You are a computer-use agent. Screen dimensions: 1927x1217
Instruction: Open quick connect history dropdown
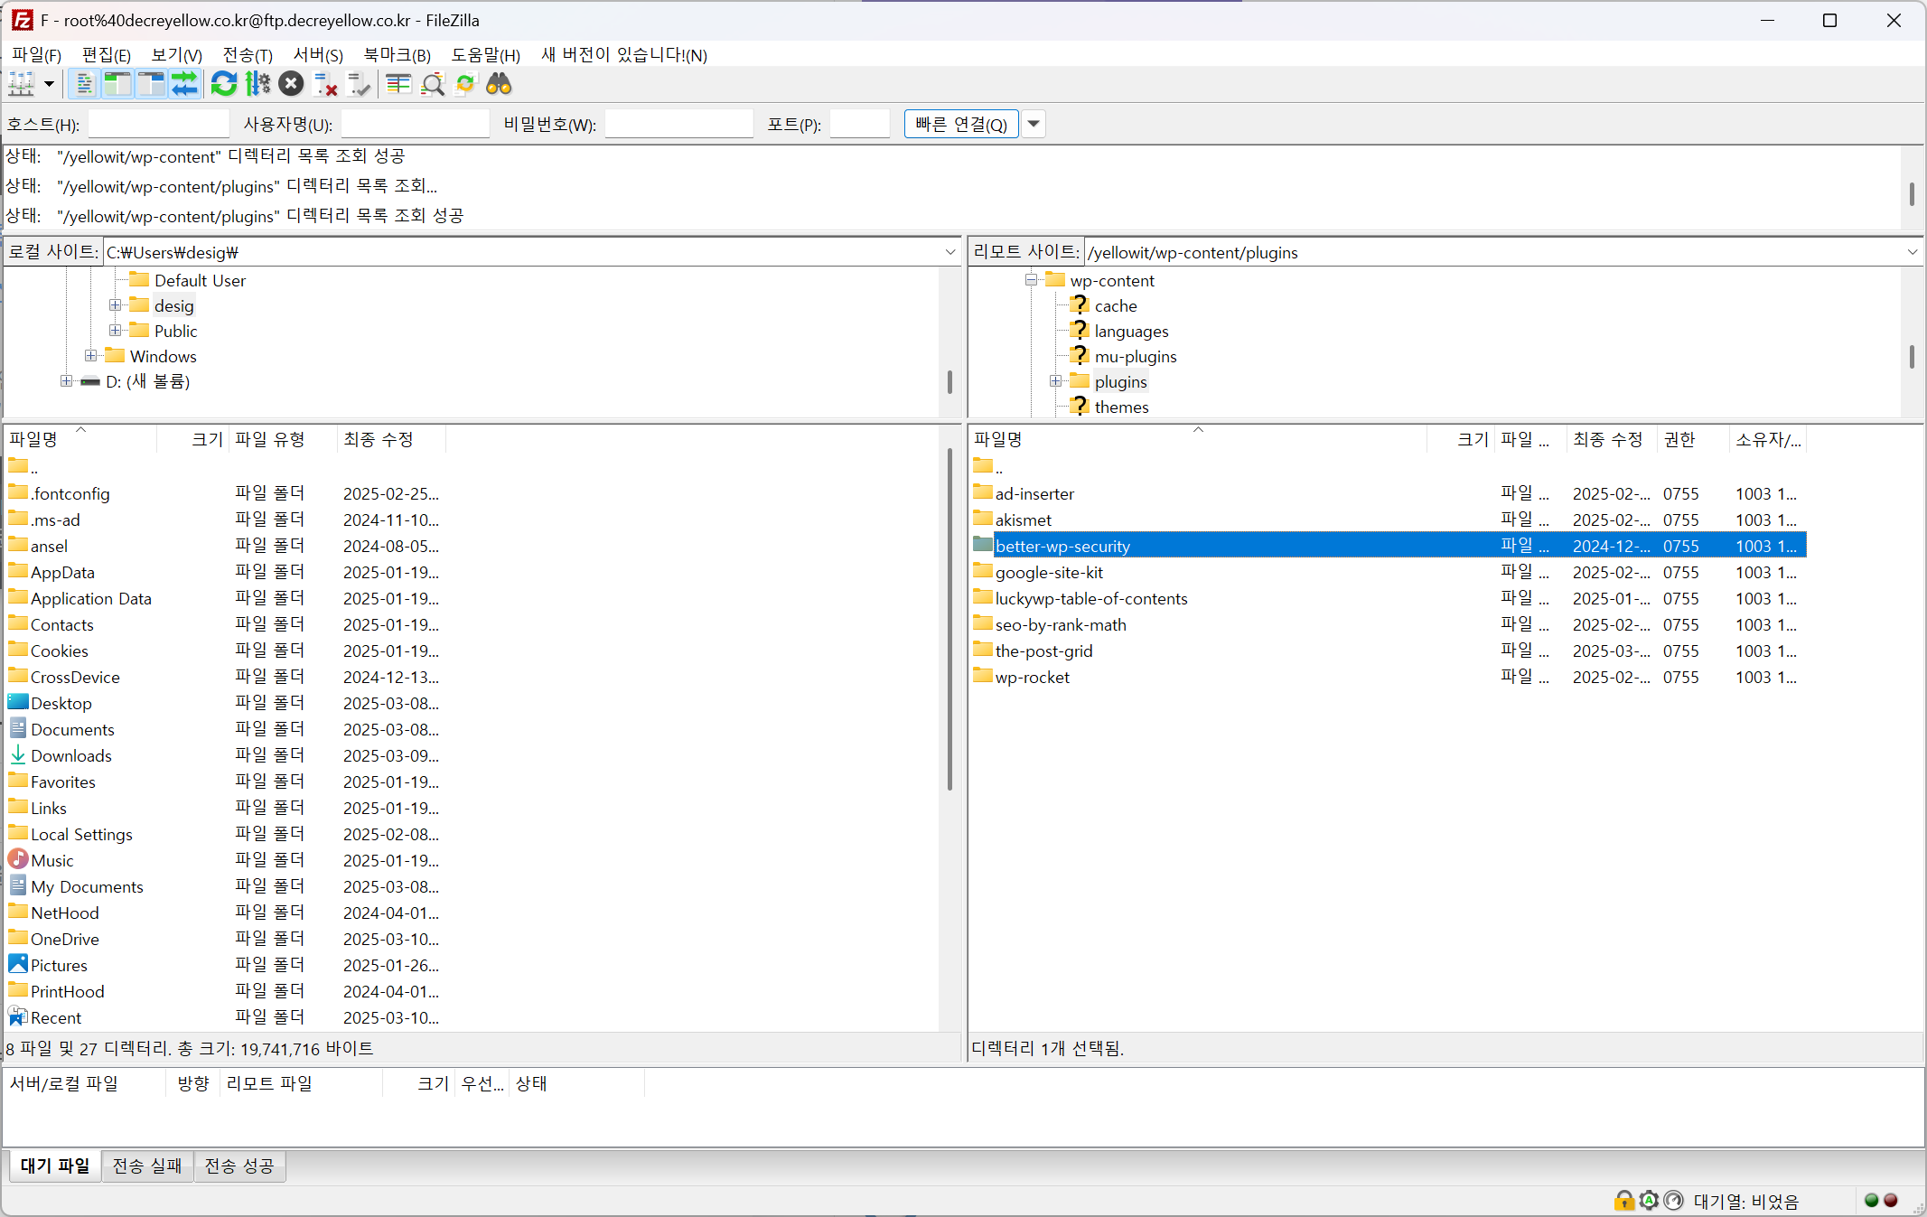(1034, 124)
